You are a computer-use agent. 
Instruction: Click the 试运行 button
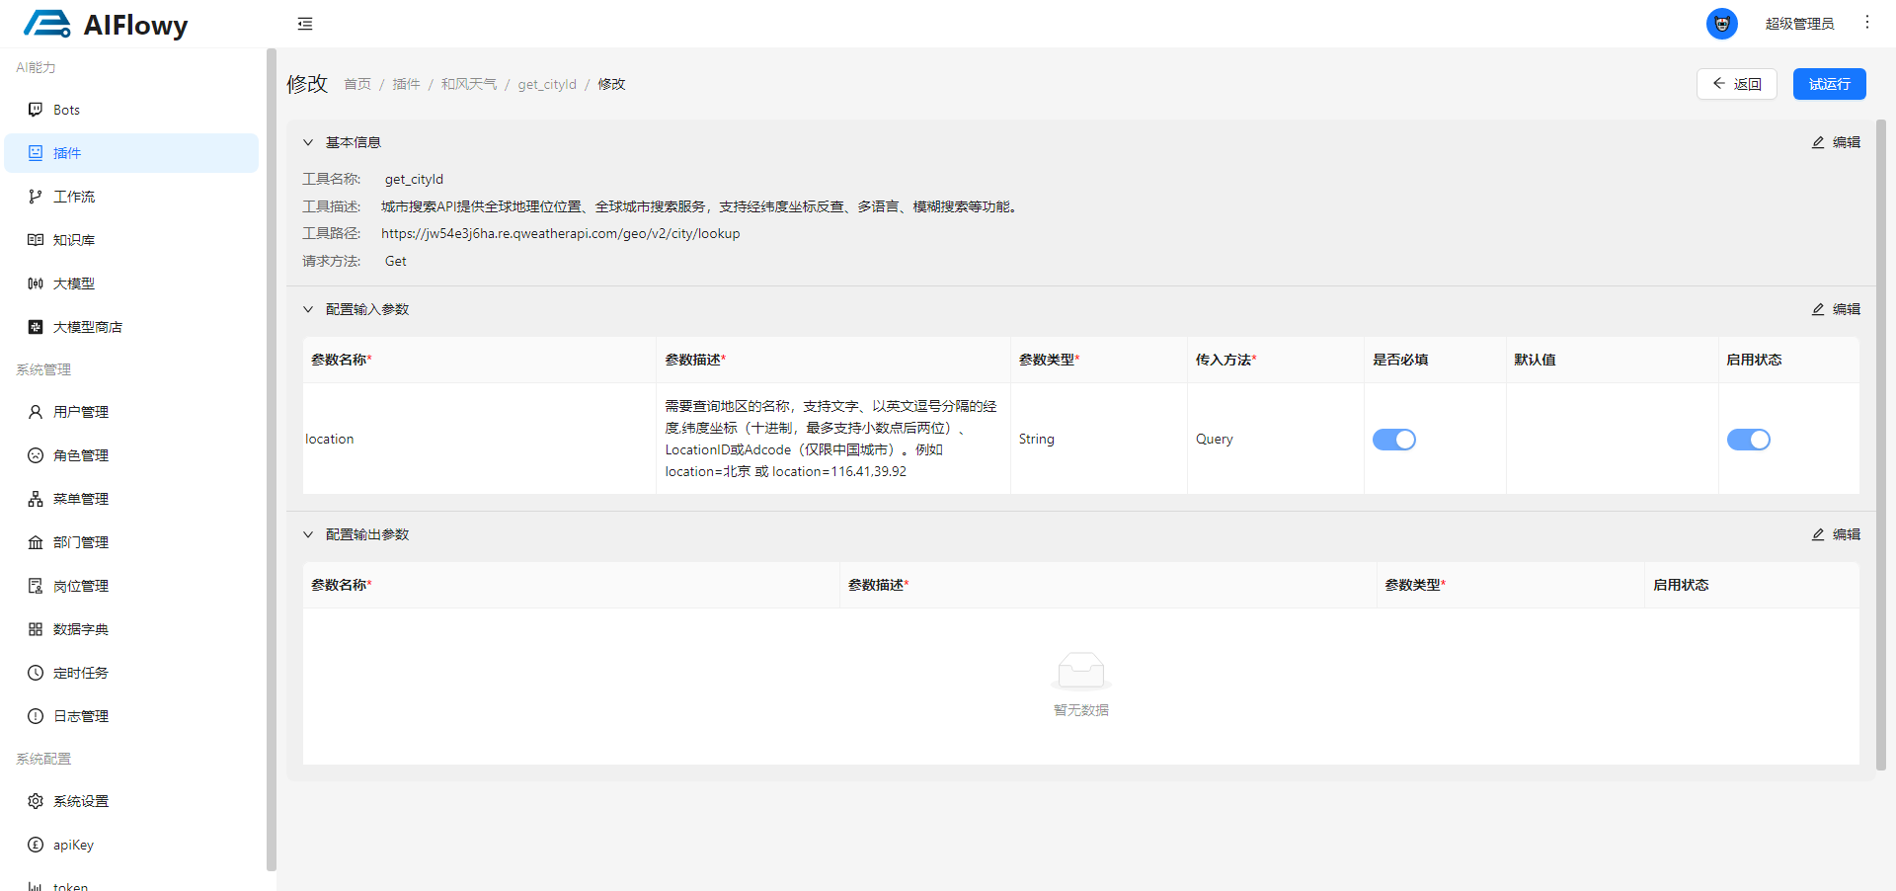[1829, 84]
